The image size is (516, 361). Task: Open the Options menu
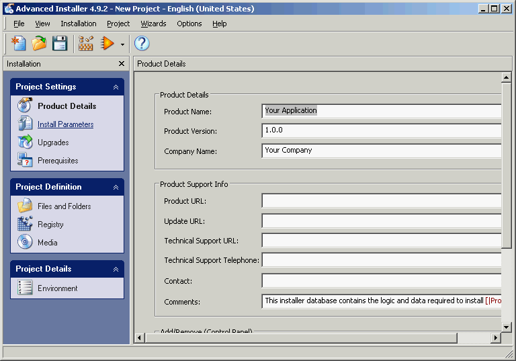[189, 24]
